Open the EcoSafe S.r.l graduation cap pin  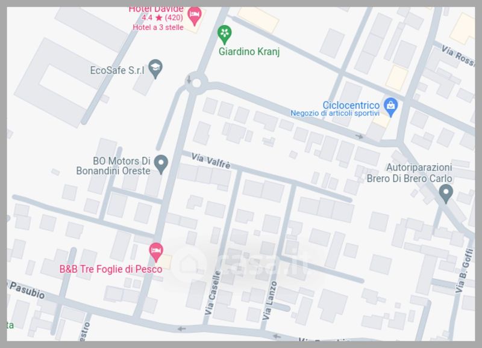pyautogui.click(x=155, y=69)
